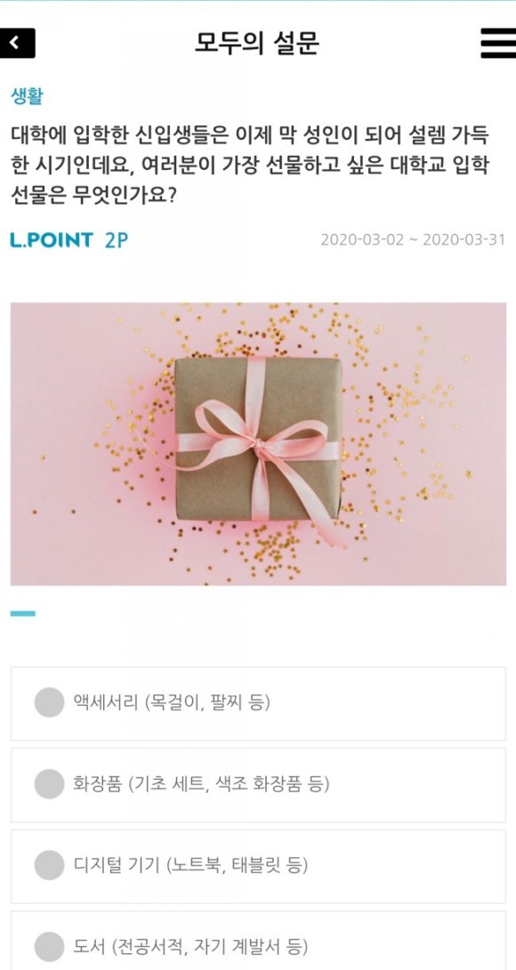The image size is (516, 970).
Task: Tap the 도서 (전공서적) option label
Action: [x=190, y=947]
